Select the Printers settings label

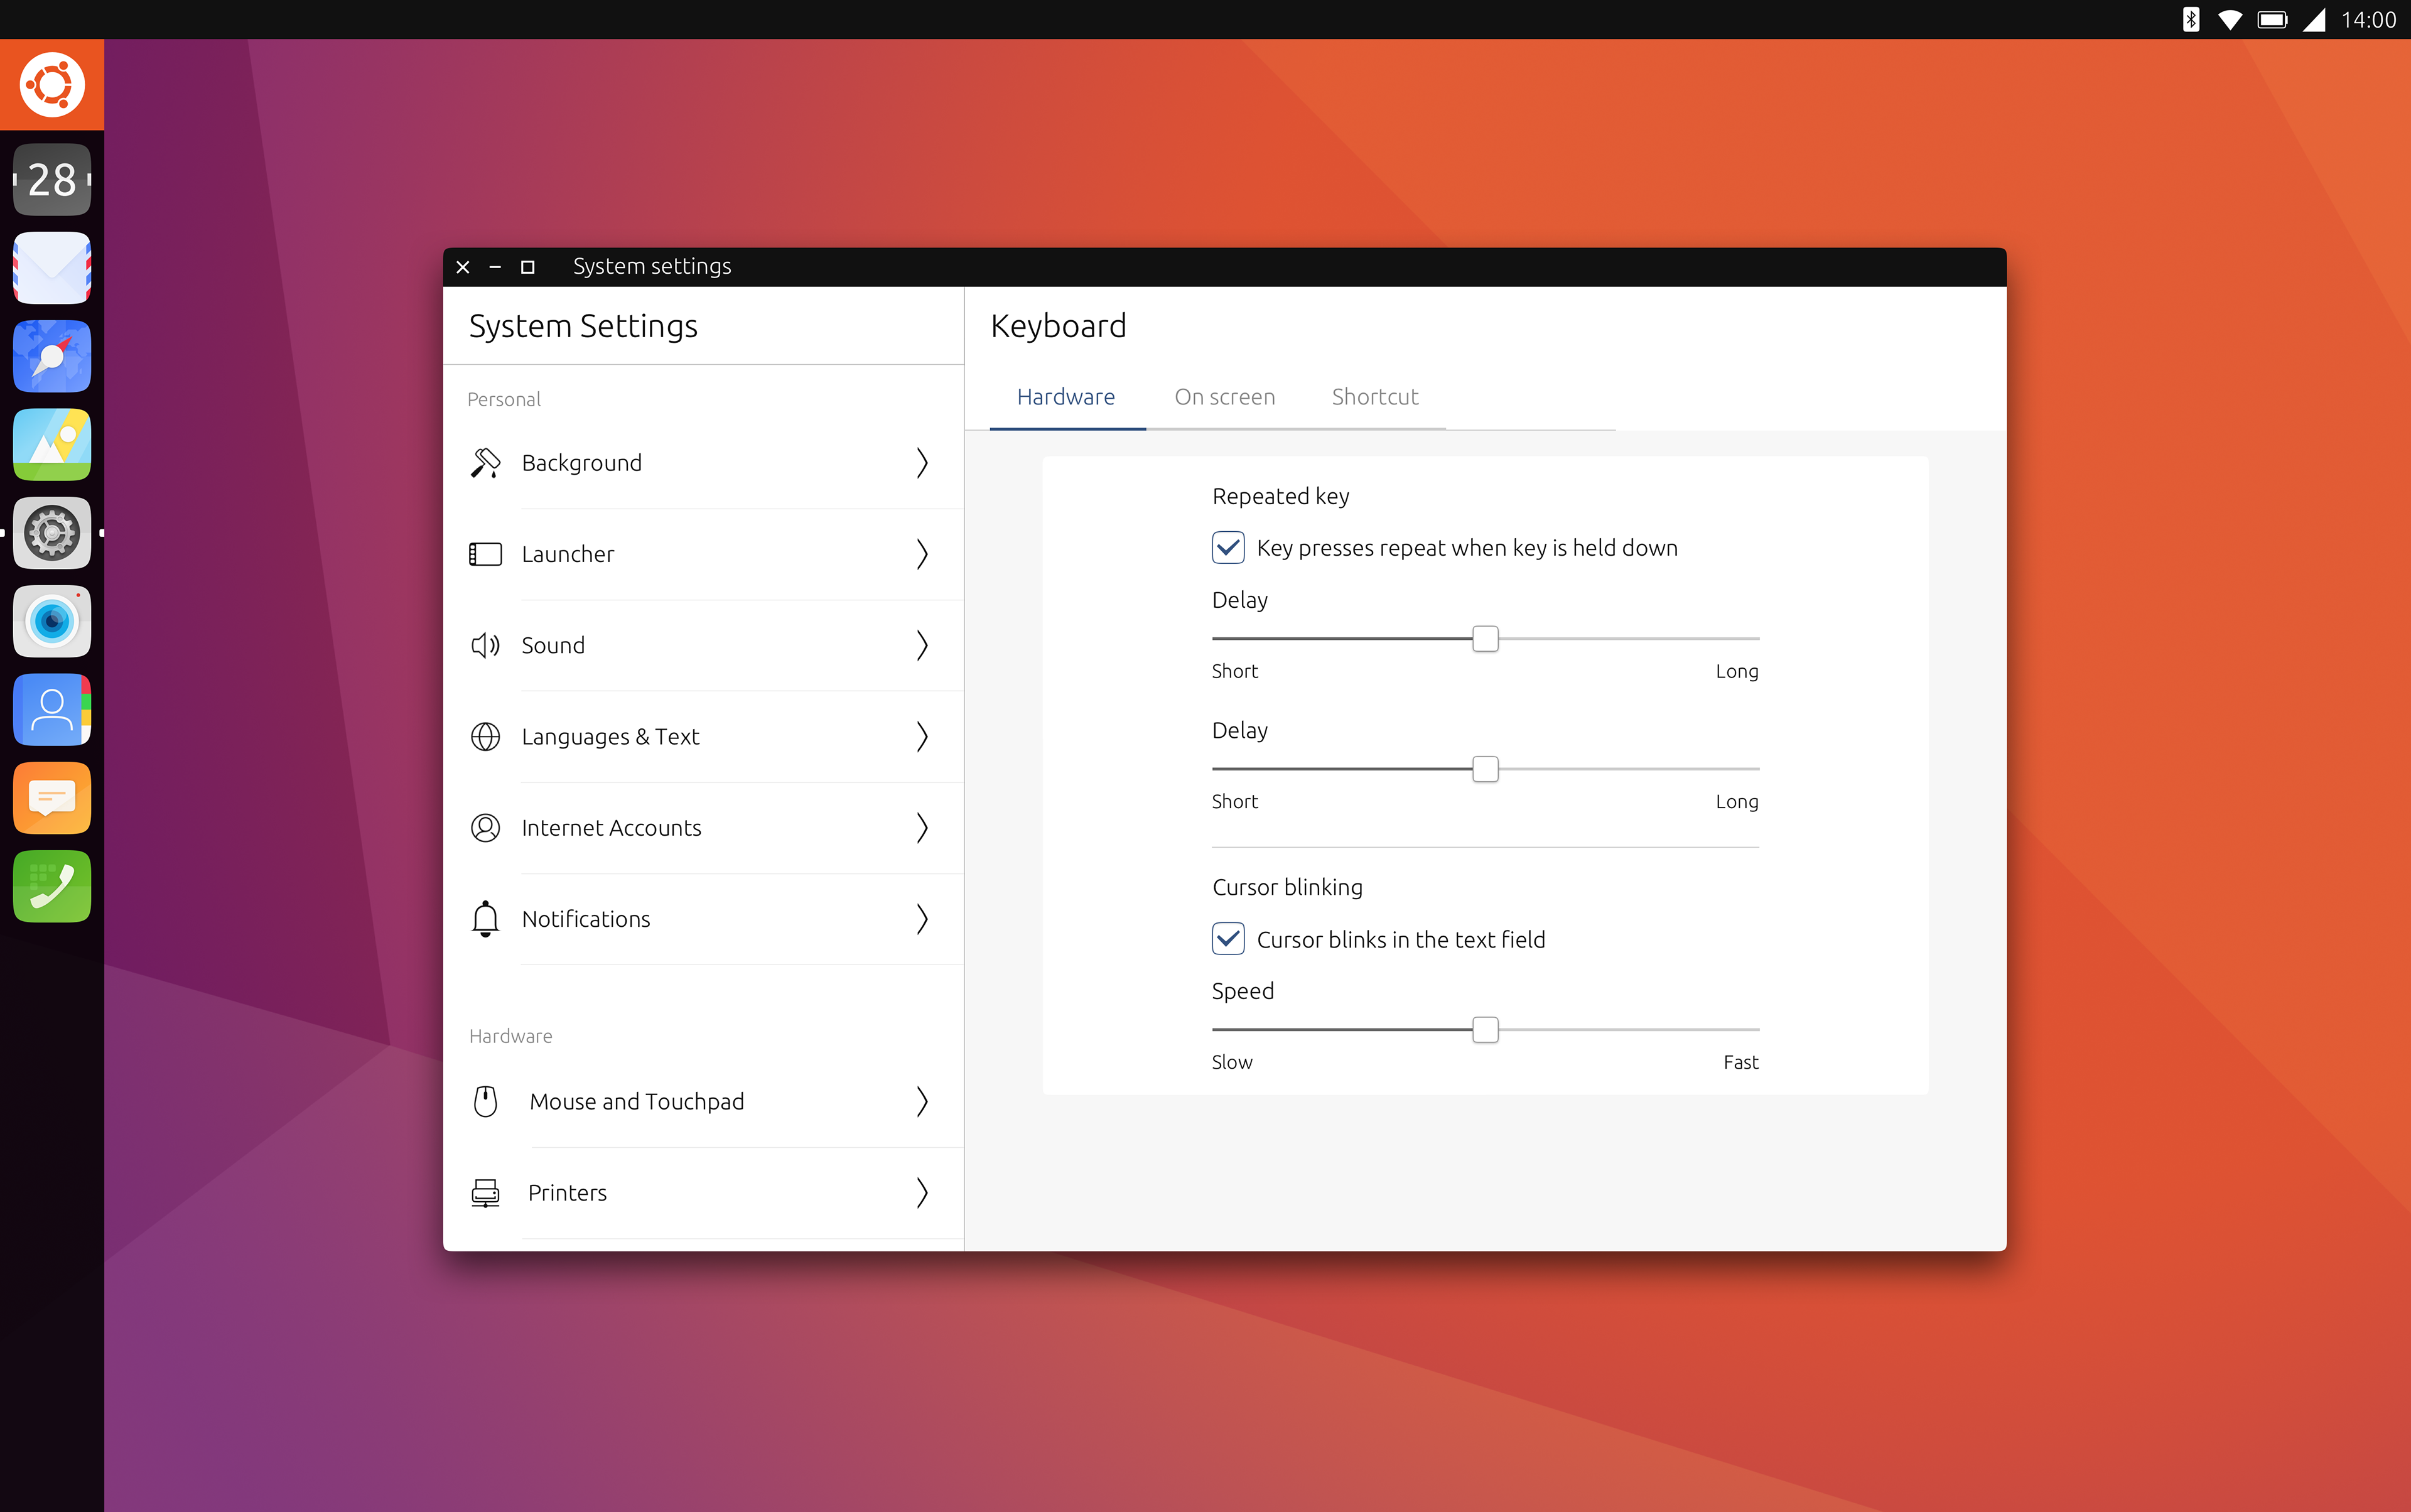[567, 1193]
